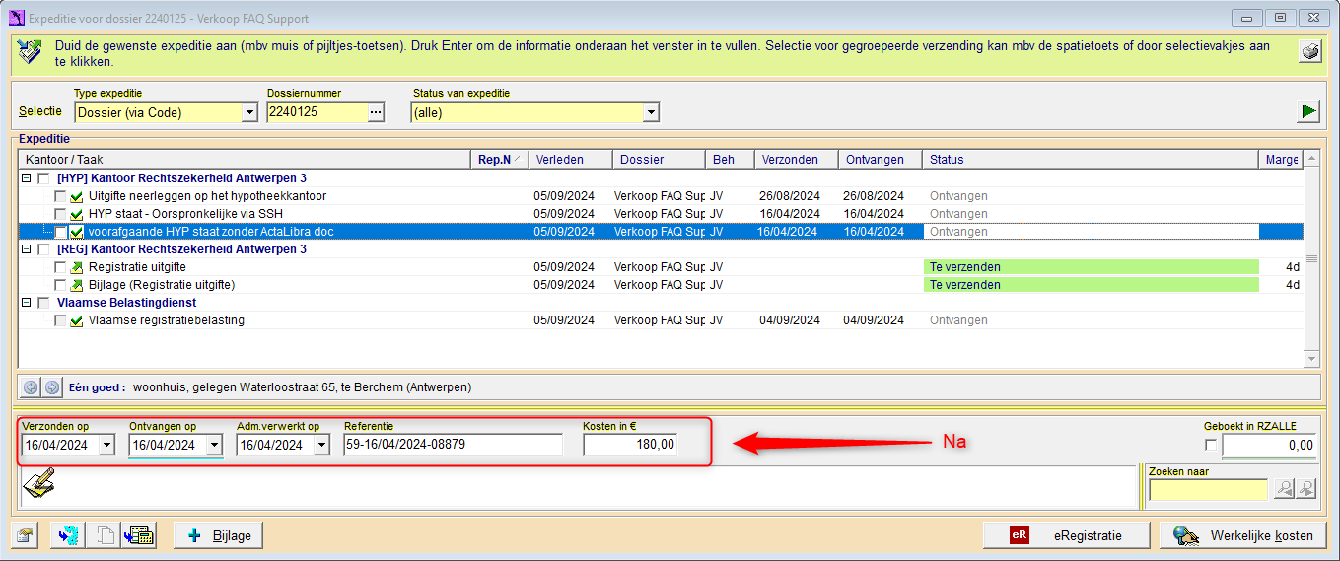This screenshot has width=1340, height=561.
Task: Click the printer icon in the info bar
Action: click(1309, 53)
